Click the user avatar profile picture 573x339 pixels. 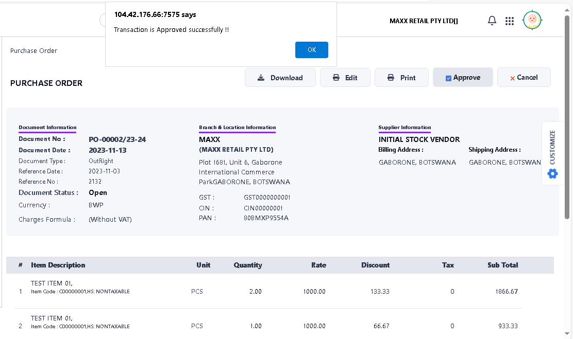point(532,21)
